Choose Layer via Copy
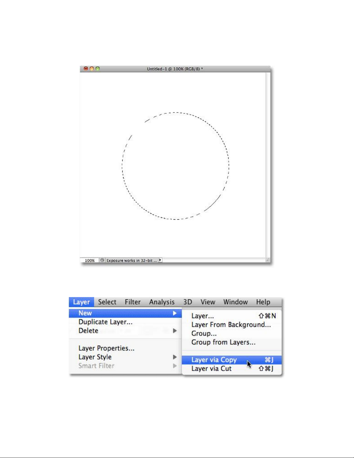 coord(214,360)
